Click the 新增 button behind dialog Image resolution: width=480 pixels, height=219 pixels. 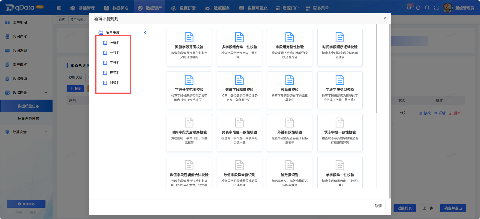pyautogui.click(x=75, y=89)
